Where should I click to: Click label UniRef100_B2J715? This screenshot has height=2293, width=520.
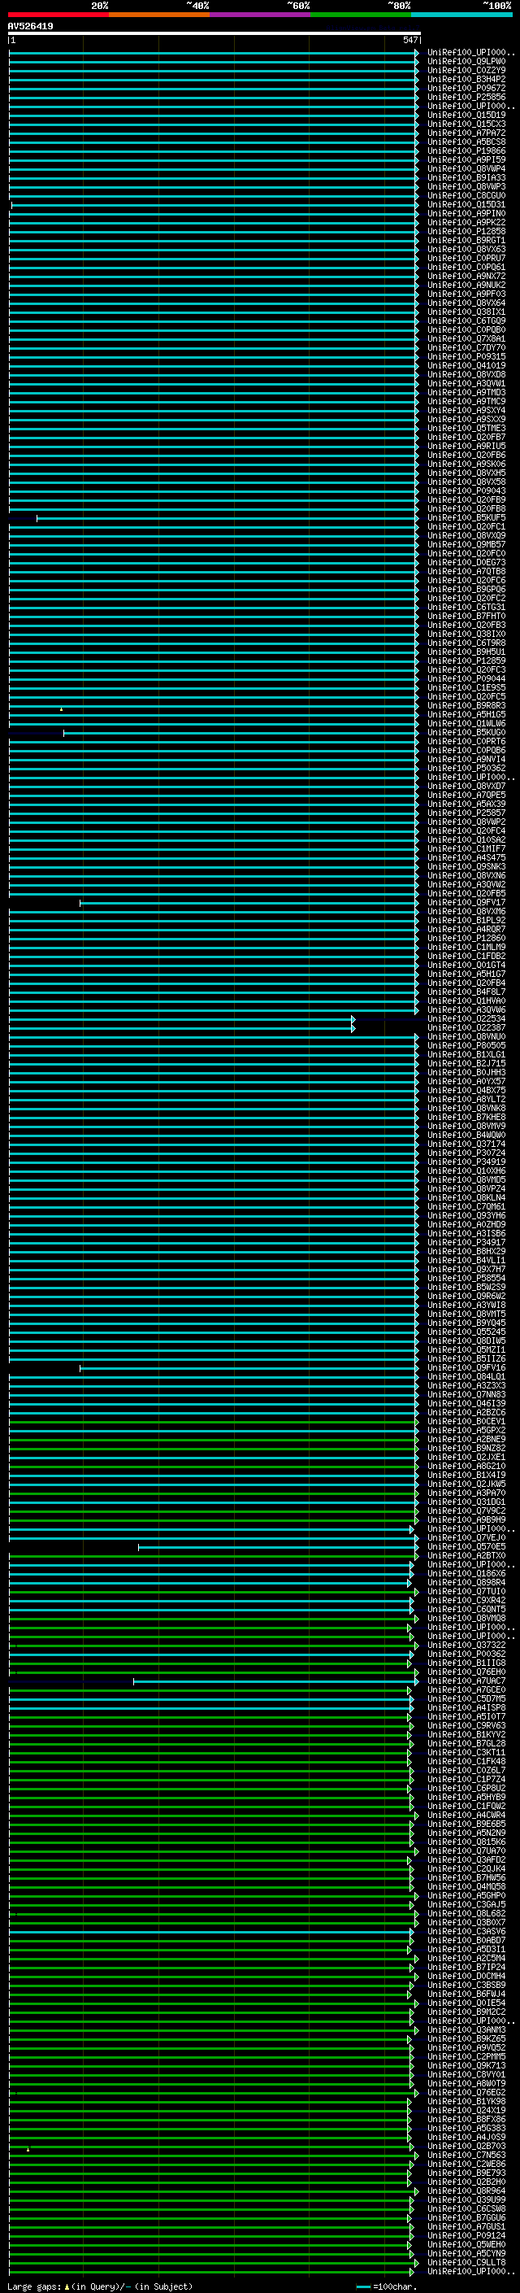(x=466, y=1063)
